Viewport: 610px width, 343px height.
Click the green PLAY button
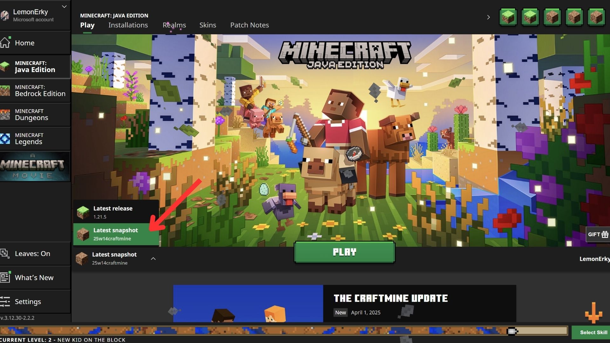click(x=344, y=252)
